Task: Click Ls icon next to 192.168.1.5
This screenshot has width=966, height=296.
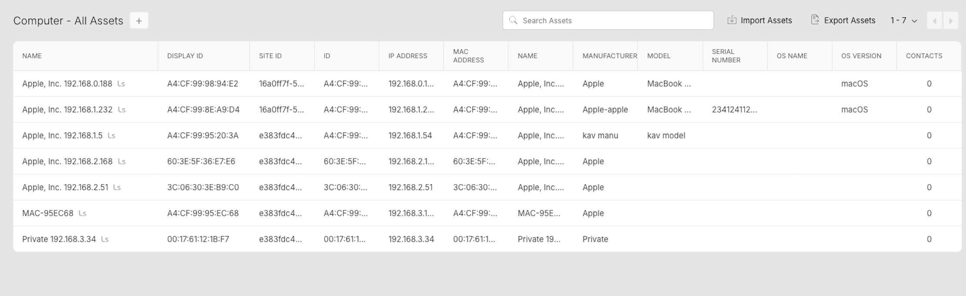Action: point(111,135)
